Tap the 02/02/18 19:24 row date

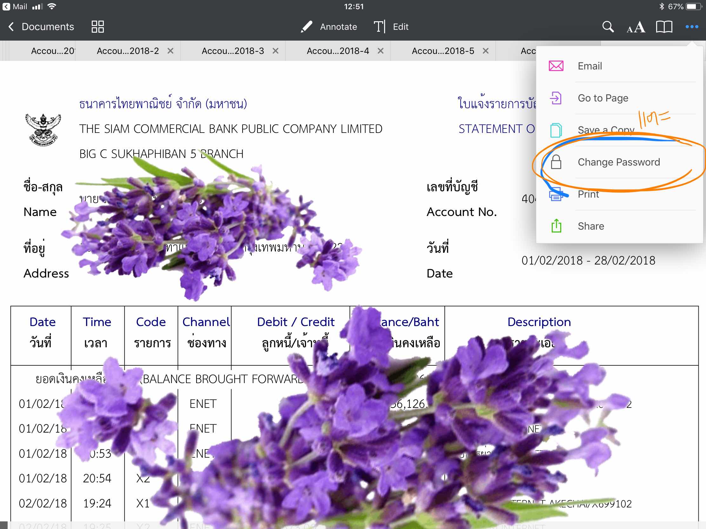click(x=43, y=503)
